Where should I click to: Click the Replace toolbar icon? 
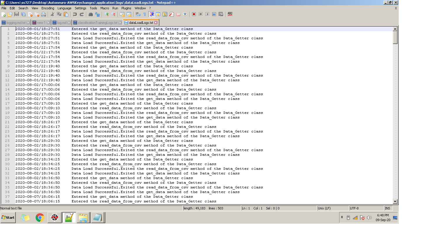pyautogui.click(x=97, y=14)
